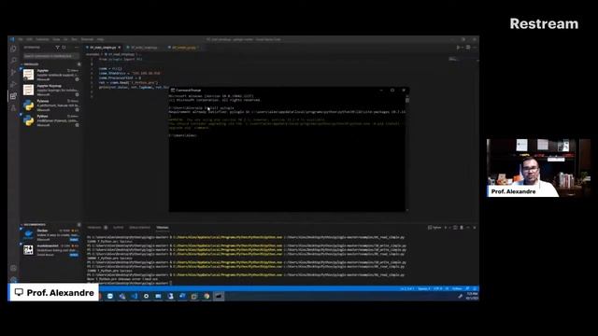
Task: Install the markdownlint recommended extension
Action: pyautogui.click(x=74, y=255)
